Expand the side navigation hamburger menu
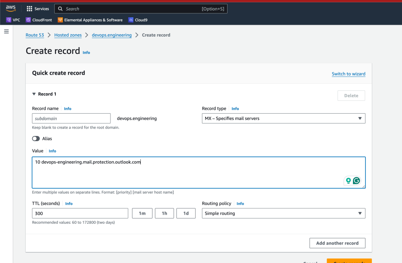 pyautogui.click(x=6, y=31)
